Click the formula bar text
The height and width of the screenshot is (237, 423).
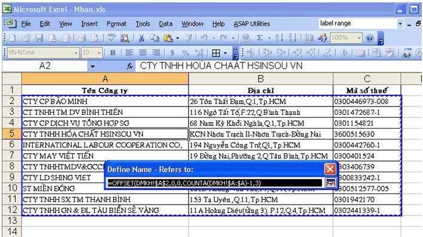point(221,66)
